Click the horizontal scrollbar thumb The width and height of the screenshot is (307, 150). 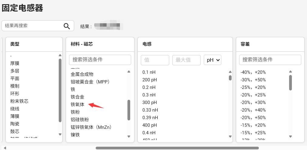click(177, 148)
